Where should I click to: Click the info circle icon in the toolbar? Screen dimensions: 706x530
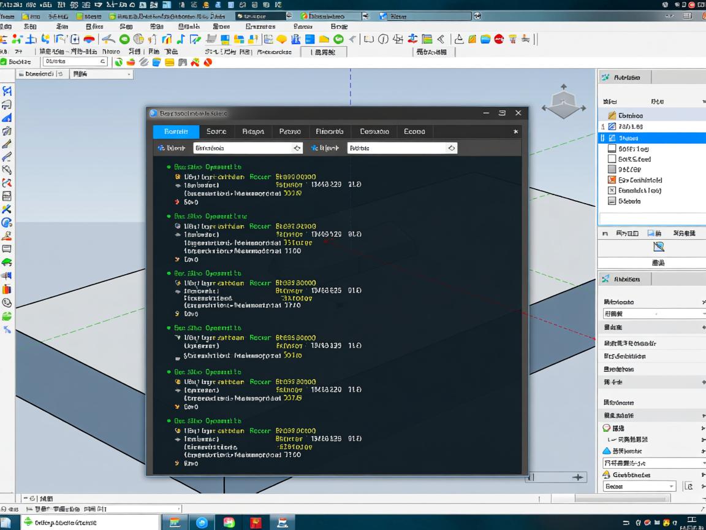pyautogui.click(x=383, y=39)
